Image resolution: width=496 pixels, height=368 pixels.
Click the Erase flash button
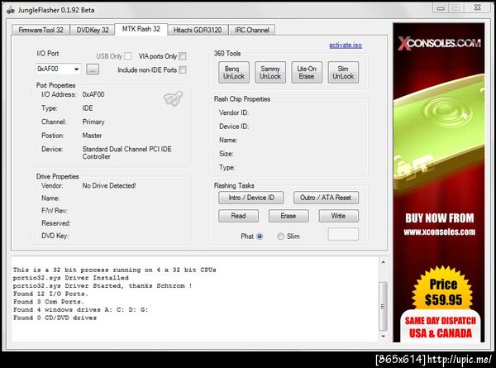pos(289,216)
